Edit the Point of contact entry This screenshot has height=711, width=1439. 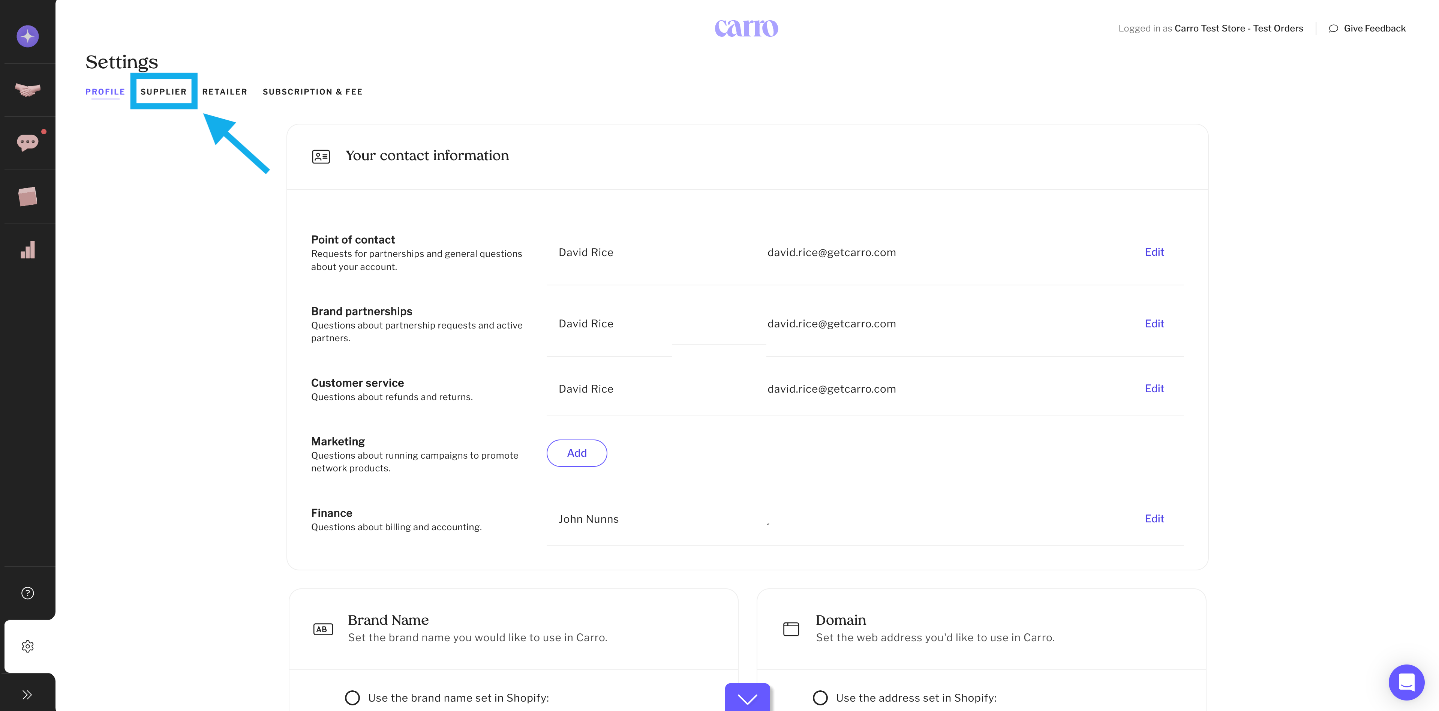click(1154, 252)
